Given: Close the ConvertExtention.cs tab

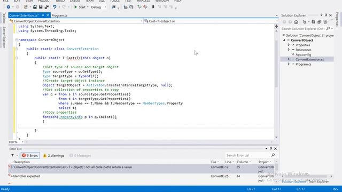Looking at the screenshot, I should pyautogui.click(x=48, y=15).
